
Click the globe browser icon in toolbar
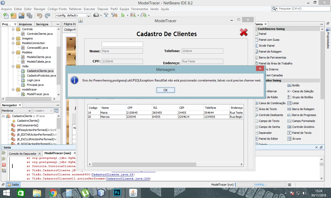pos(96,15)
